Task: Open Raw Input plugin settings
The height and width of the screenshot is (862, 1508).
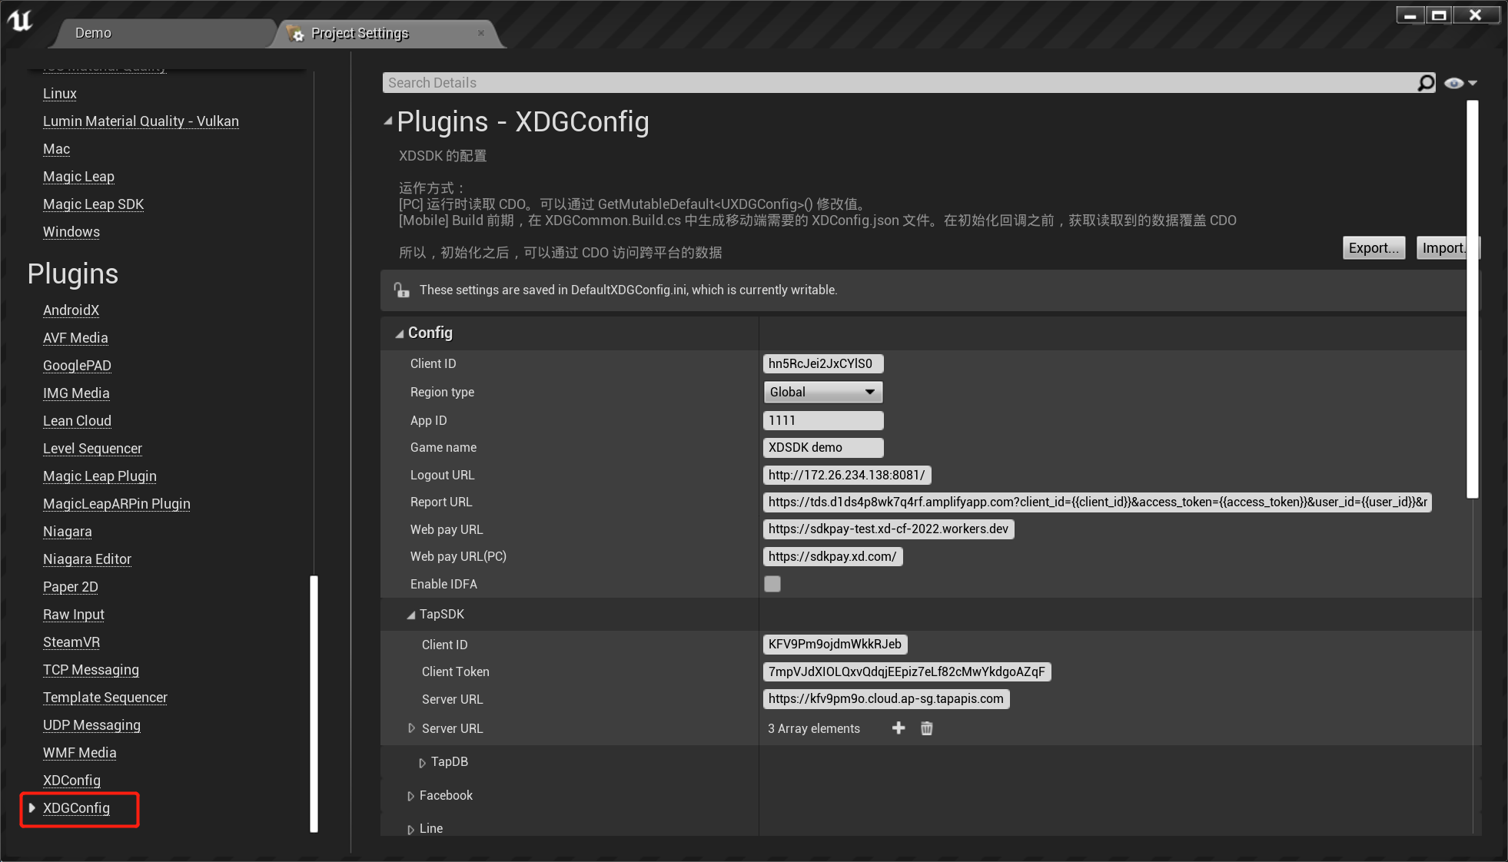Action: tap(73, 615)
